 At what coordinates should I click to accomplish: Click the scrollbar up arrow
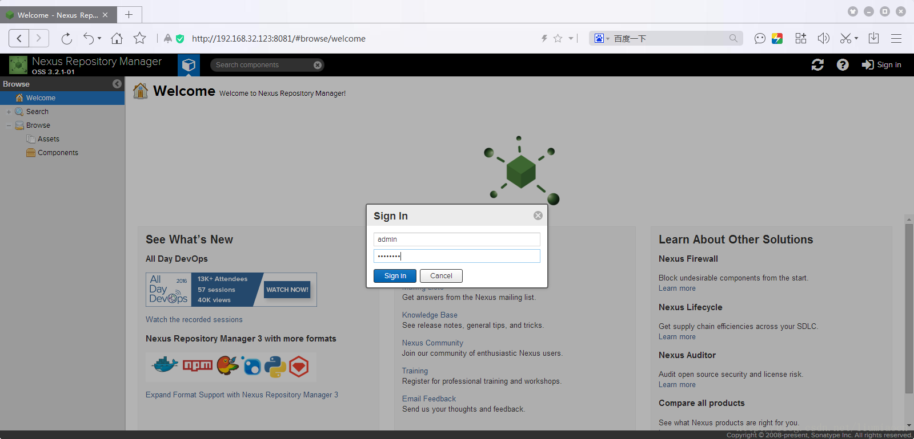[x=909, y=219]
